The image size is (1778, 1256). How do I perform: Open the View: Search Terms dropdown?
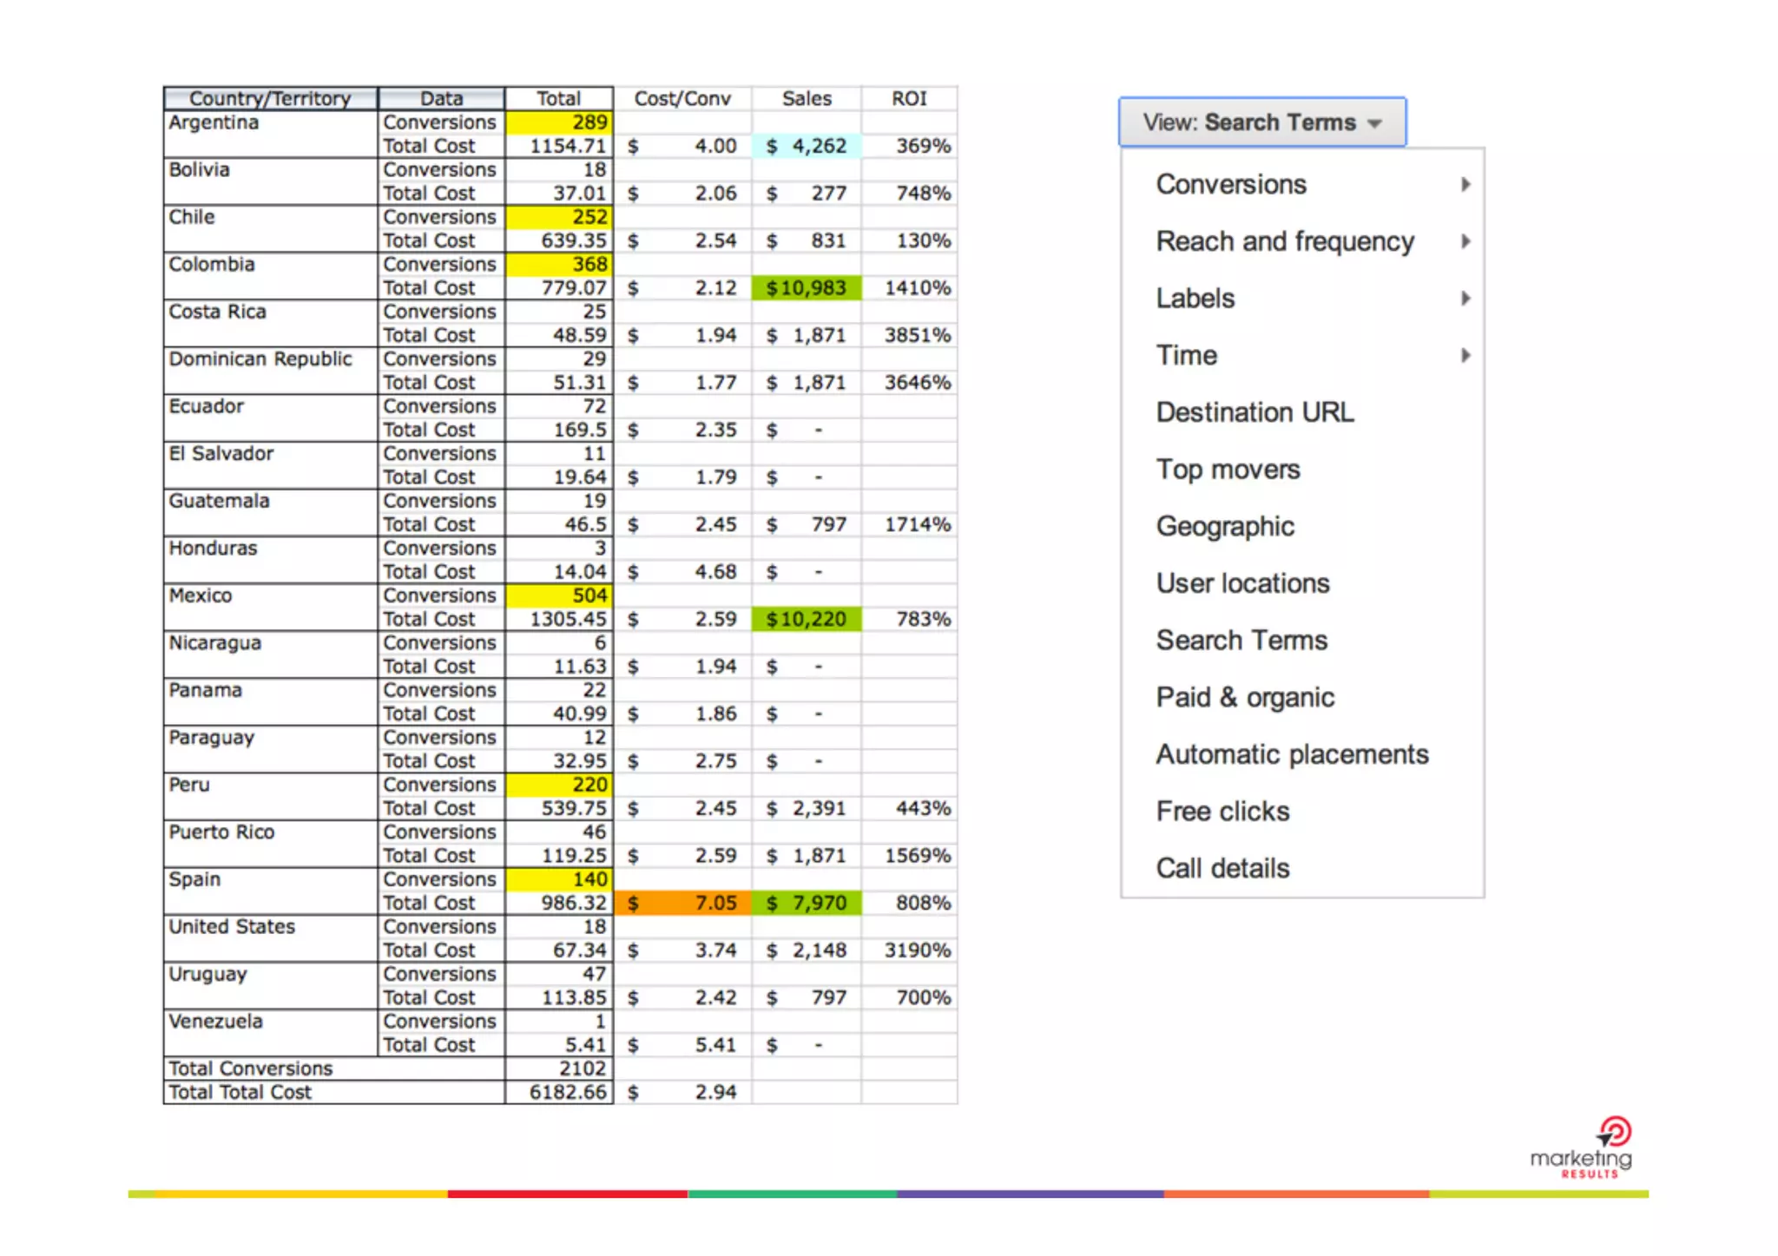[1261, 122]
